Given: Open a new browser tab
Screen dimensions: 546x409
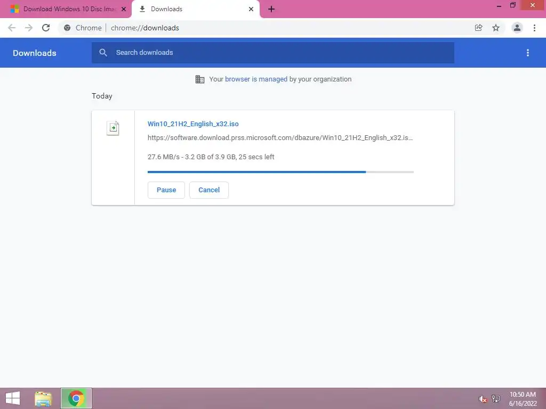Looking at the screenshot, I should click(271, 9).
